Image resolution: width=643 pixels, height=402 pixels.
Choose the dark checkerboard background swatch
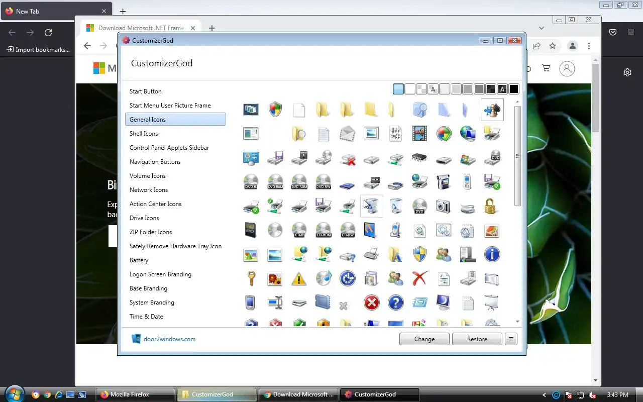click(x=490, y=89)
